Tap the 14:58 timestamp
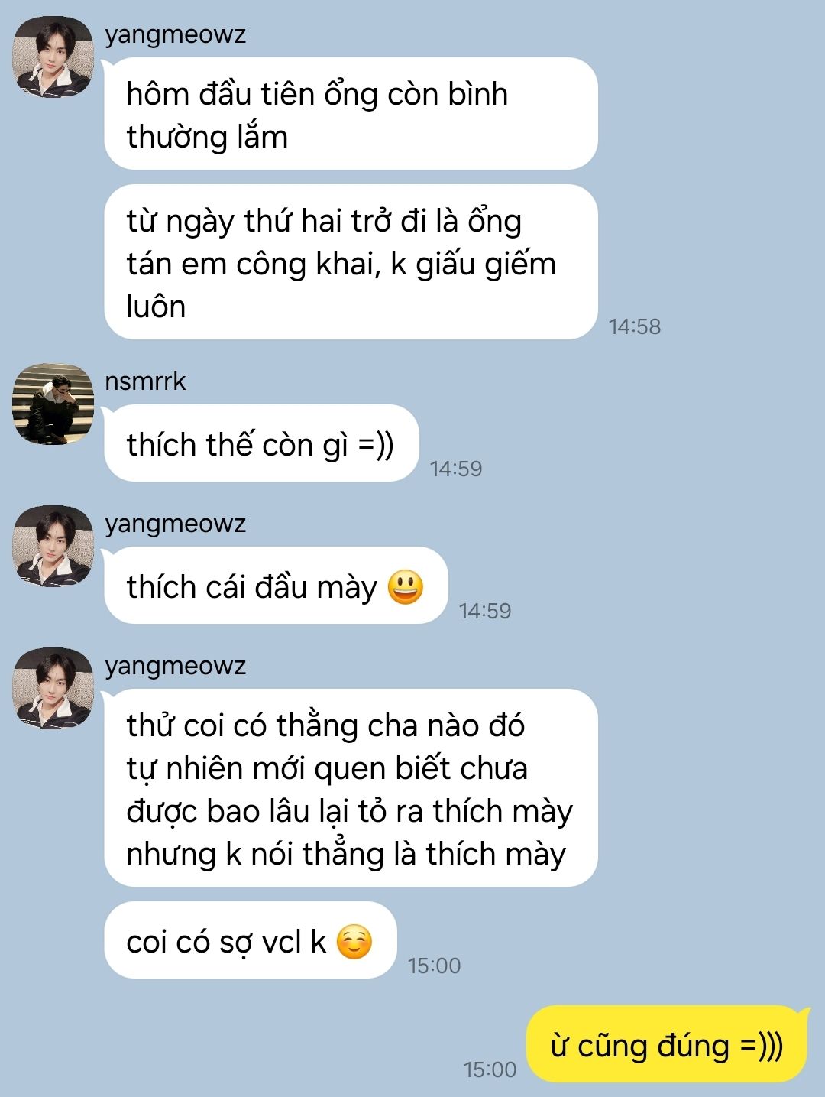Viewport: 825px width, 1097px height. point(635,326)
